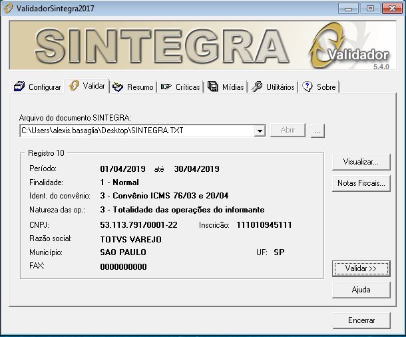Click the Inscrição value 111010945111
This screenshot has height=337, width=406.
(264, 225)
